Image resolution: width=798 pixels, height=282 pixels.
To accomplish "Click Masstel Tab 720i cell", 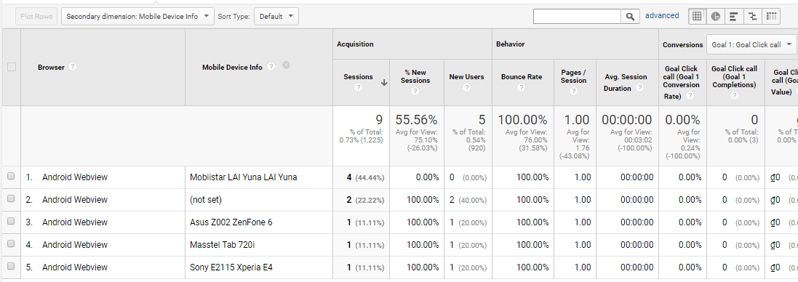I will click(x=222, y=244).
